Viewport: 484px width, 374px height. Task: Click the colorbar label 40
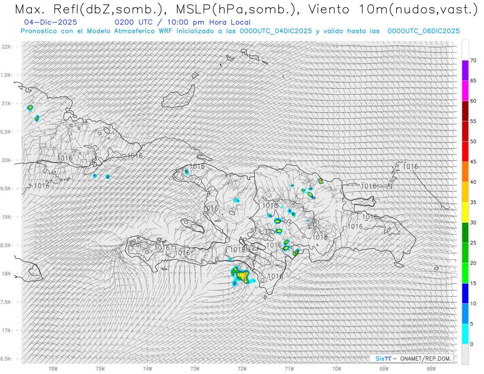pyautogui.click(x=473, y=182)
